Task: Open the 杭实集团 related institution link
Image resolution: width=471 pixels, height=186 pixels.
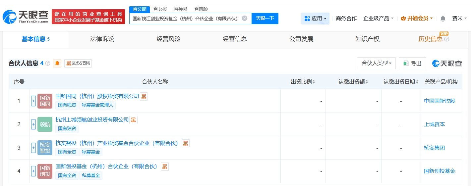Action: coord(434,148)
